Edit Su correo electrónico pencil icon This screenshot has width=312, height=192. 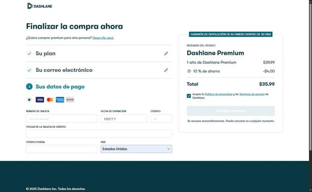tap(166, 70)
